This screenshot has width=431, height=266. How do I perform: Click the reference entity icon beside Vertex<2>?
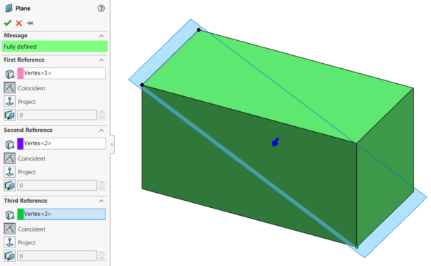point(9,144)
